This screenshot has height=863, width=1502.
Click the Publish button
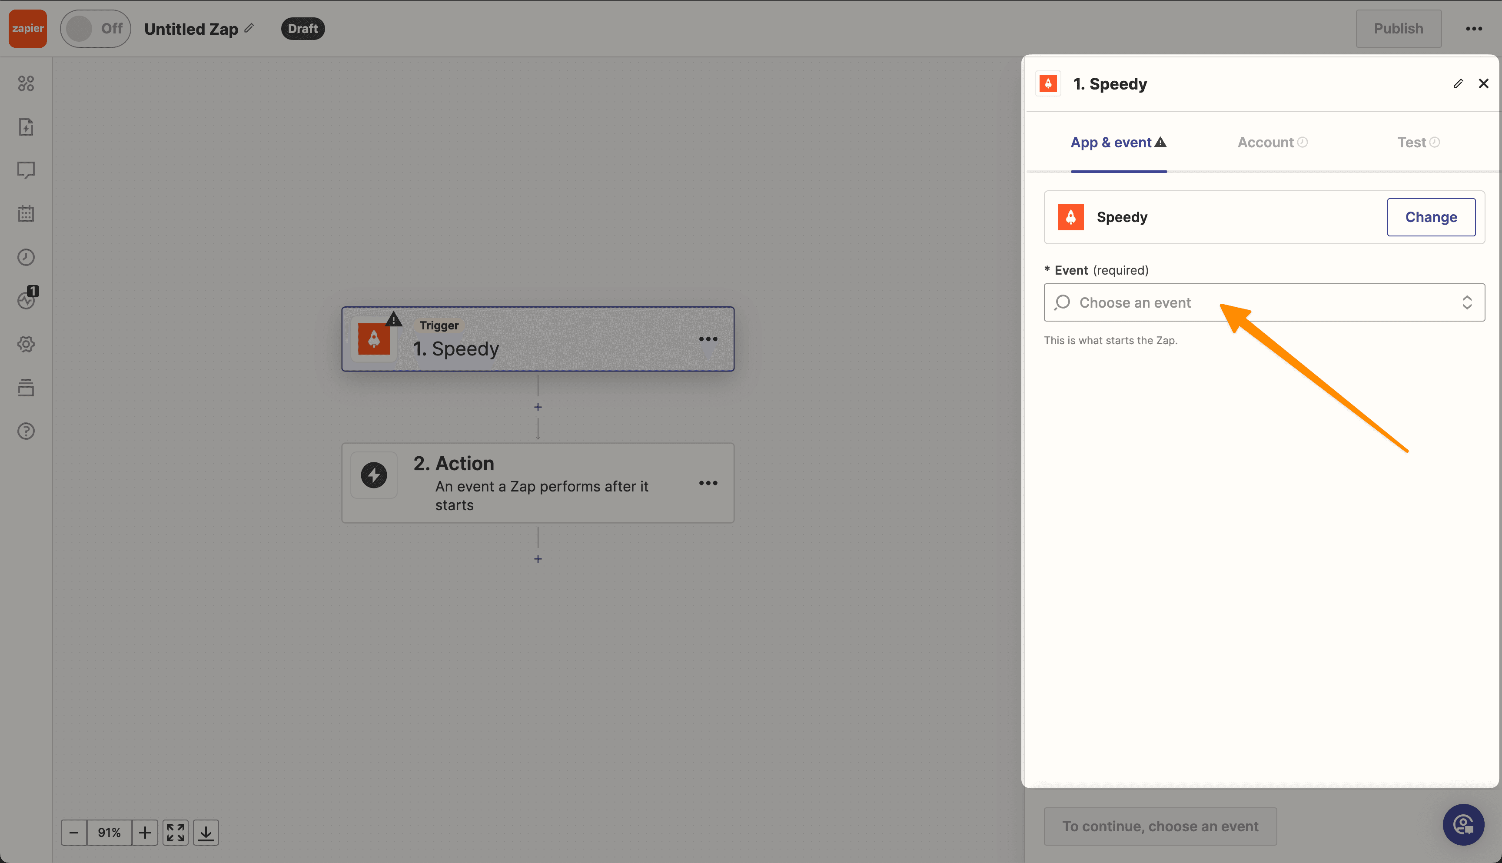click(1398, 28)
